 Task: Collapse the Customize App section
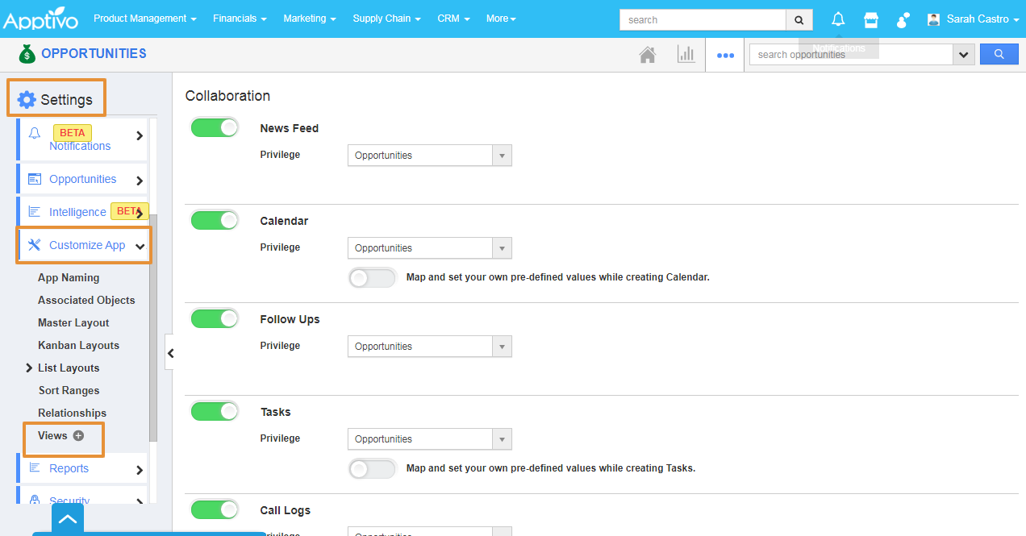coord(140,246)
